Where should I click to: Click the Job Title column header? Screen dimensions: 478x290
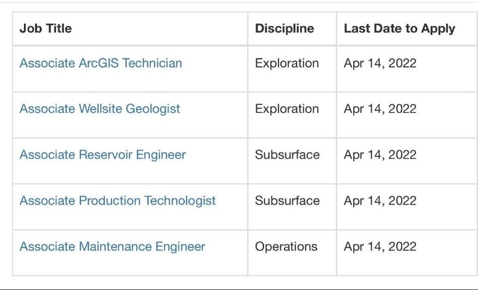(46, 29)
